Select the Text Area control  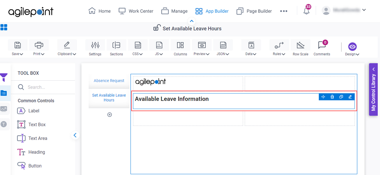[x=32, y=138]
